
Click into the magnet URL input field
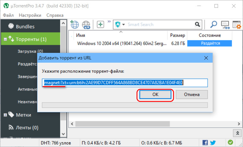(x=125, y=83)
